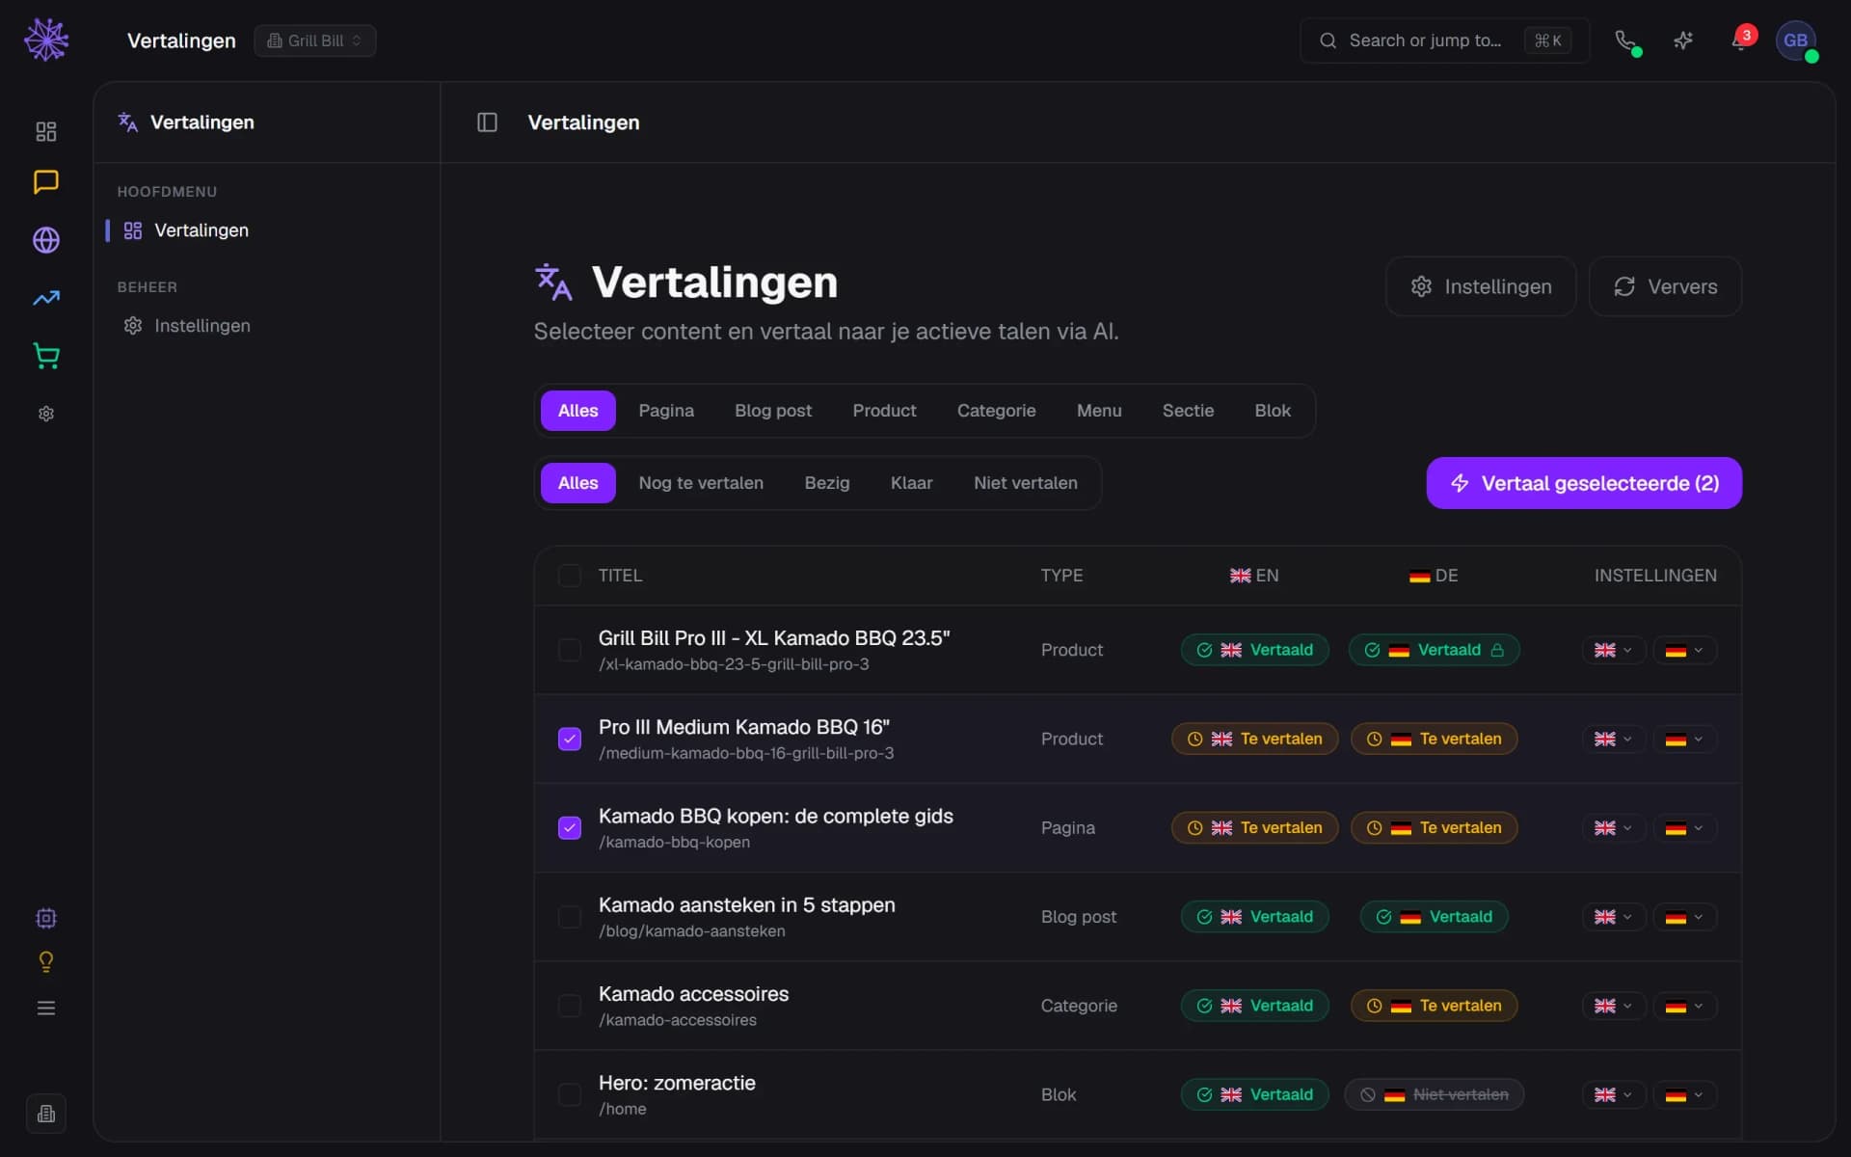Toggle the select-all checkbox in table header
The width and height of the screenshot is (1851, 1157).
coord(570,576)
